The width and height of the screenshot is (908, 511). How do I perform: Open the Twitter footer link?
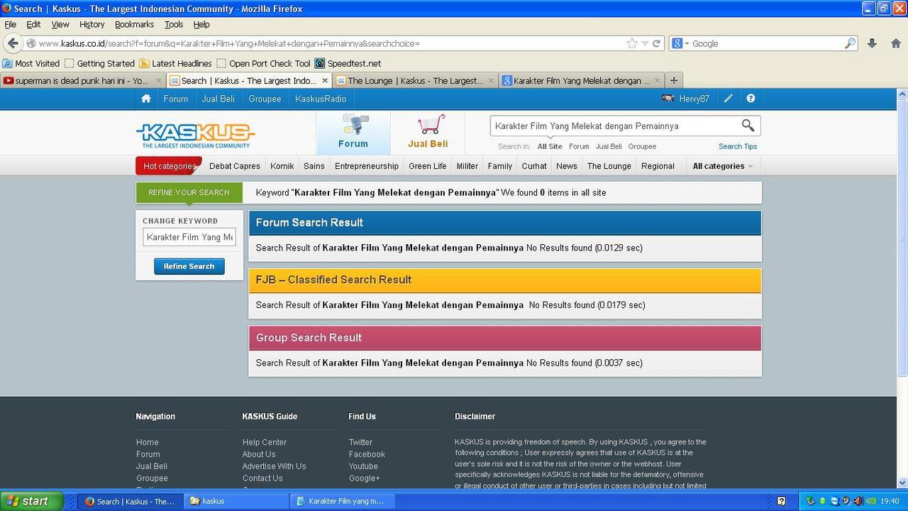point(360,442)
